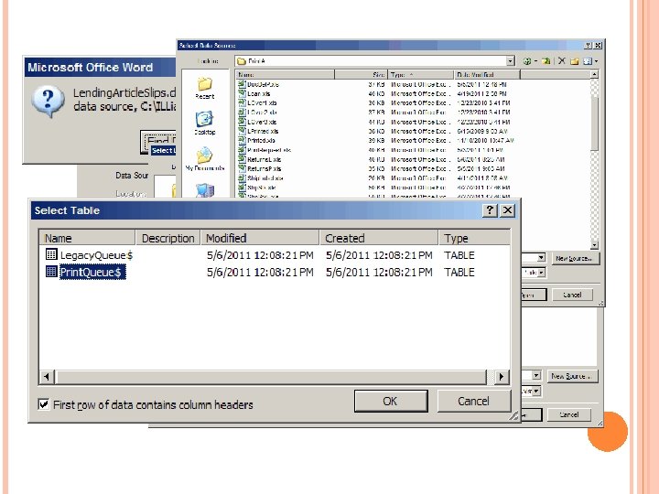Screen dimensions: 659x494
Task: Click Cancel in rear Select Data Source dialog
Action: tap(569, 414)
